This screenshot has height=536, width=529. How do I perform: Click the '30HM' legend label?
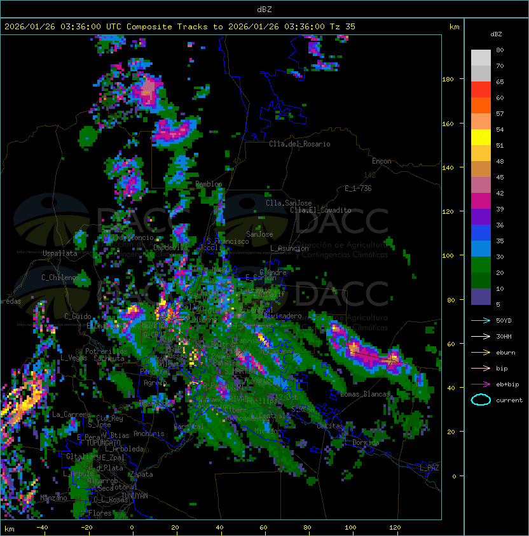click(x=504, y=337)
